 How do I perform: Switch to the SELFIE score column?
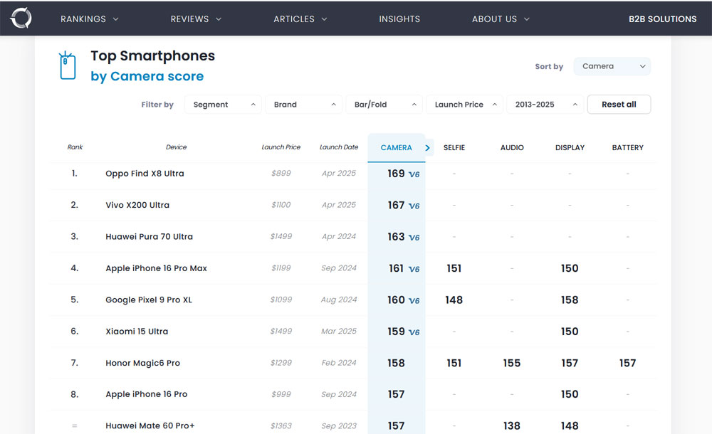[x=454, y=148]
